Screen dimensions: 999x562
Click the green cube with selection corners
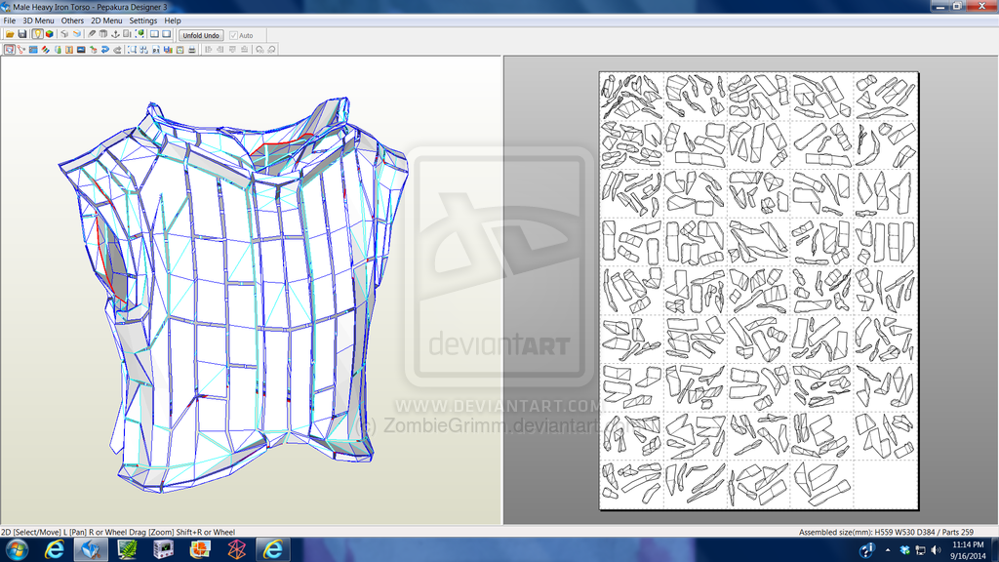click(x=140, y=34)
